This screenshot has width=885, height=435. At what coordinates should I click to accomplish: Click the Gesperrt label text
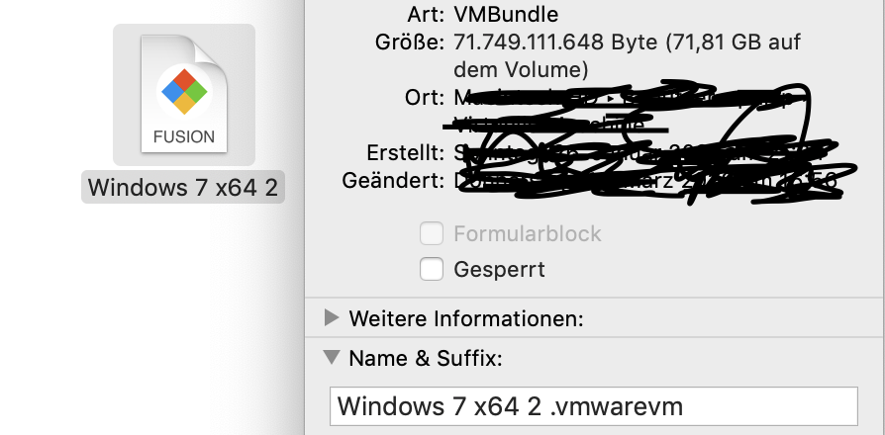point(499,269)
